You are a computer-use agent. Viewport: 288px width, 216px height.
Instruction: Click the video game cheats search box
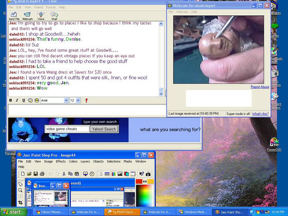(67, 129)
